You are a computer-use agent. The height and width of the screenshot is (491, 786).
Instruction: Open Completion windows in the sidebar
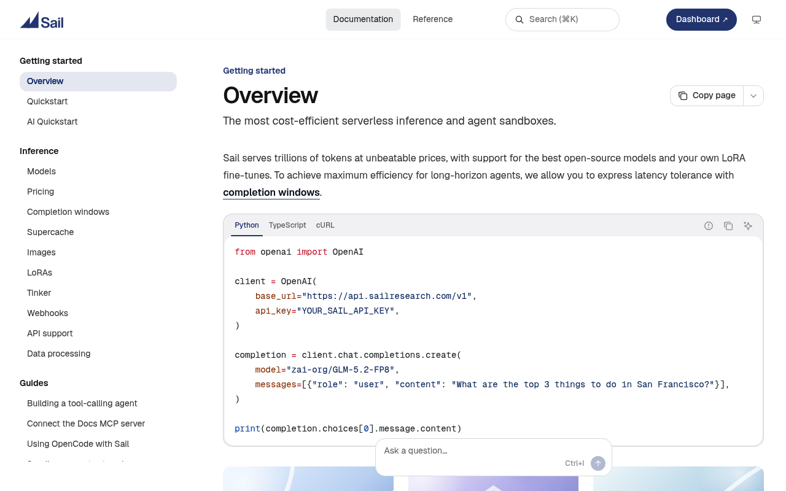98,212
